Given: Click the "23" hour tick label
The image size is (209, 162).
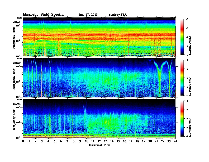Looking at the screenshot, I should pos(169,141).
